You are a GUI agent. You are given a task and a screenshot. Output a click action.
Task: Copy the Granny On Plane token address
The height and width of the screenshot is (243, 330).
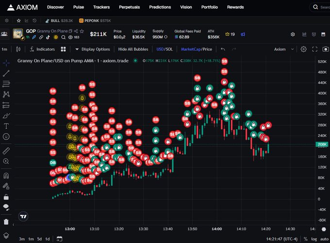tap(70, 31)
